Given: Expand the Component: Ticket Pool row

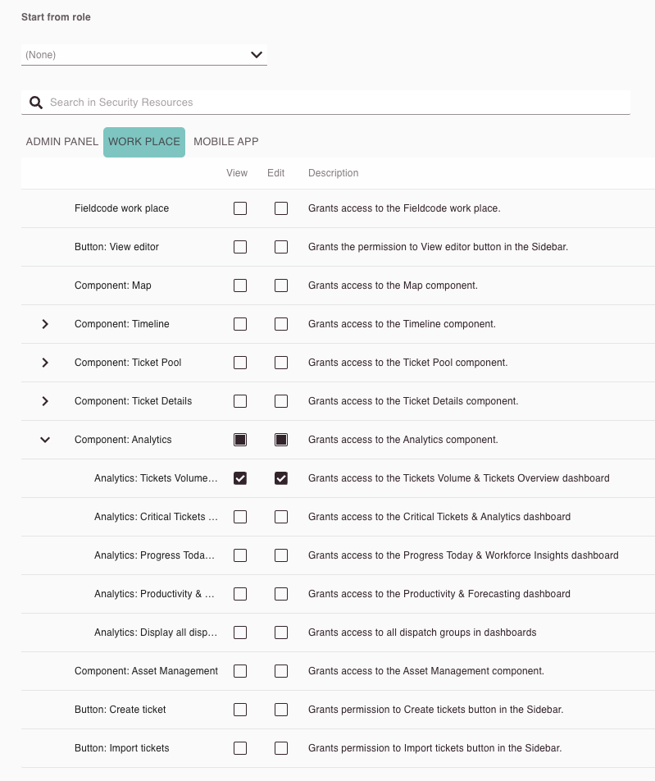Looking at the screenshot, I should 45,363.
